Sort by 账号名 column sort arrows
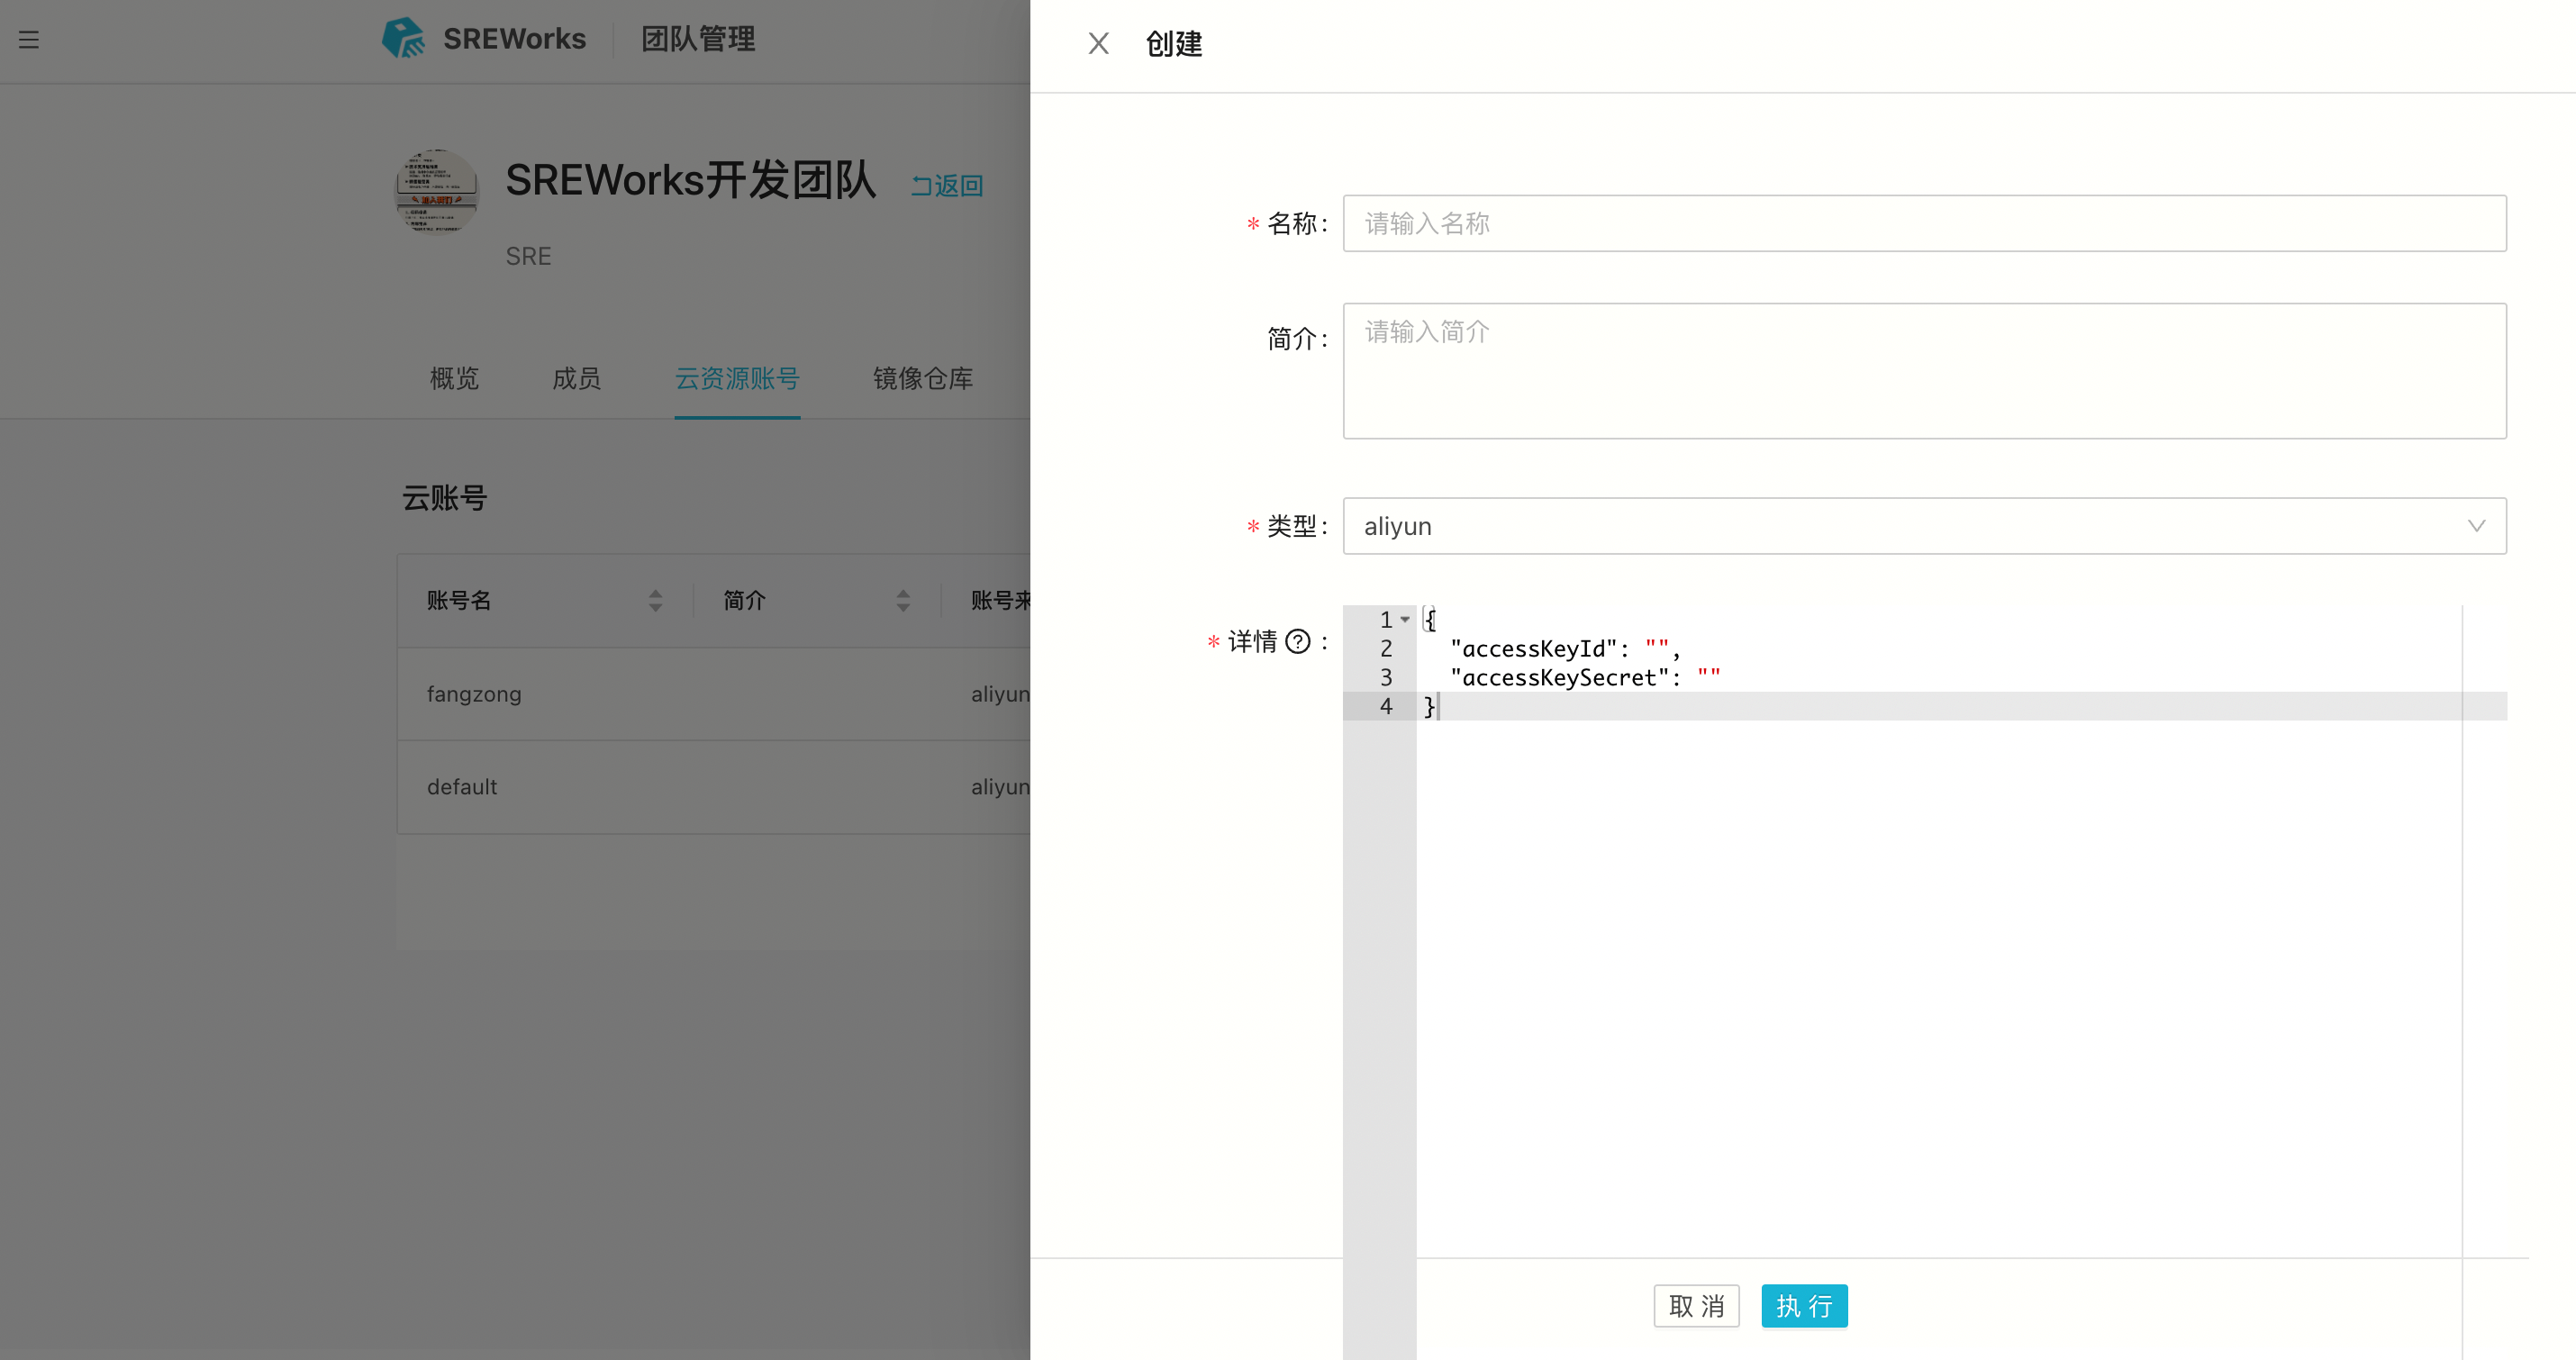2576x1360 pixels. 655,600
